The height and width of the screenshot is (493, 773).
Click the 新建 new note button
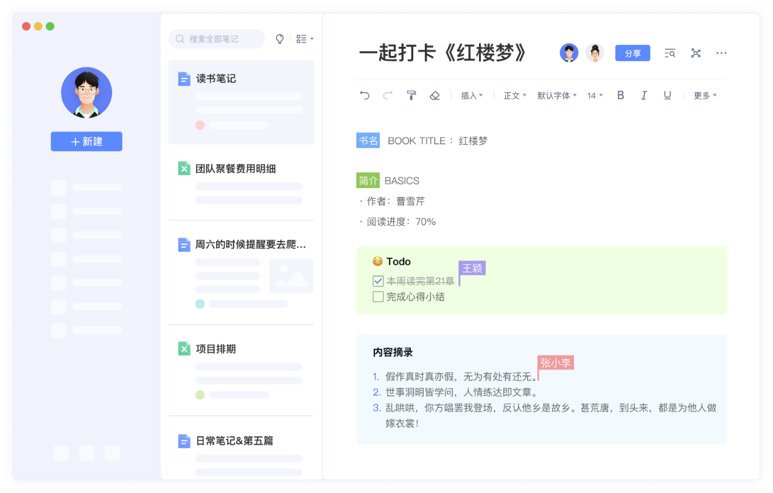86,141
